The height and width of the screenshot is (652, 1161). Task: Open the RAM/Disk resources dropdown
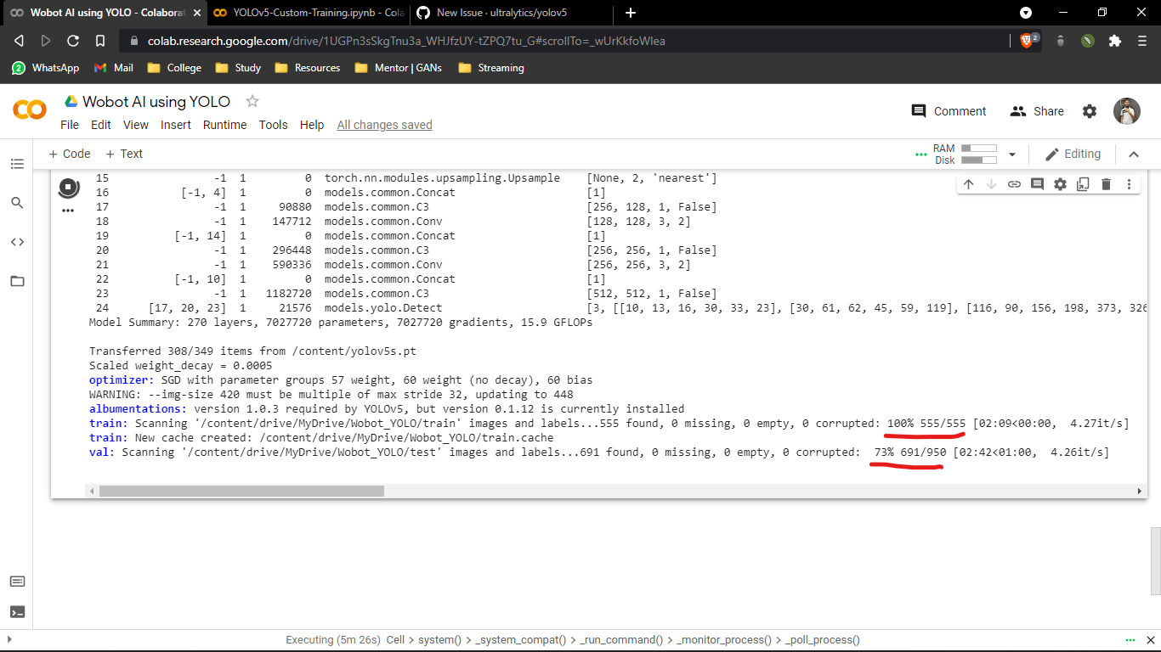1011,154
